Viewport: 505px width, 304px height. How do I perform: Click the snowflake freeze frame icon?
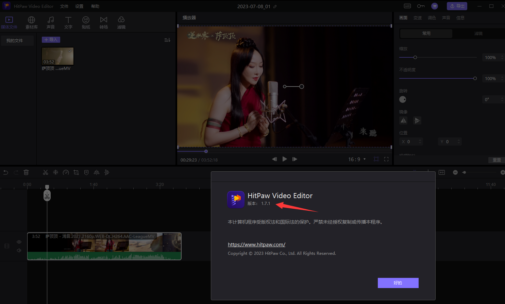point(56,172)
